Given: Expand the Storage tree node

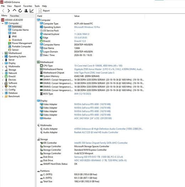Looking at the screenshot, I should pos(2,70).
